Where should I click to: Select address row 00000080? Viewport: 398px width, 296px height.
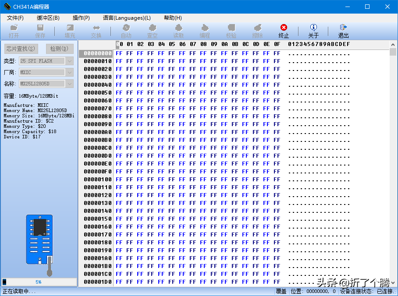(x=98, y=116)
